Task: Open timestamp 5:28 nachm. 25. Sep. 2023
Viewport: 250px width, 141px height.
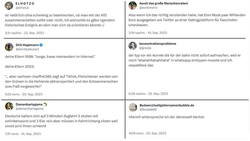Action: [x=148, y=94]
